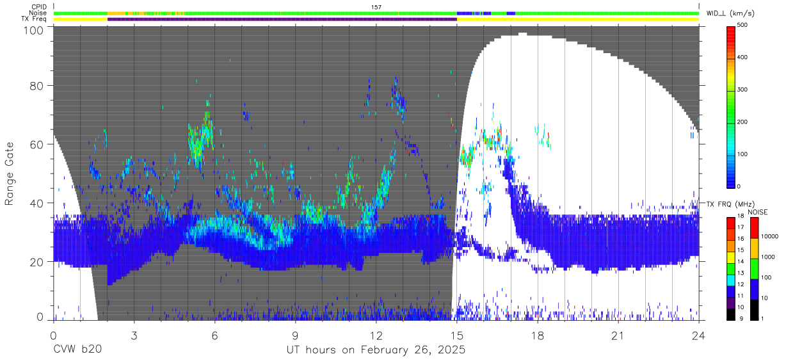Click the UT hours on February 26, 2025 title
This screenshot has height=363, width=786.
pyautogui.click(x=376, y=350)
